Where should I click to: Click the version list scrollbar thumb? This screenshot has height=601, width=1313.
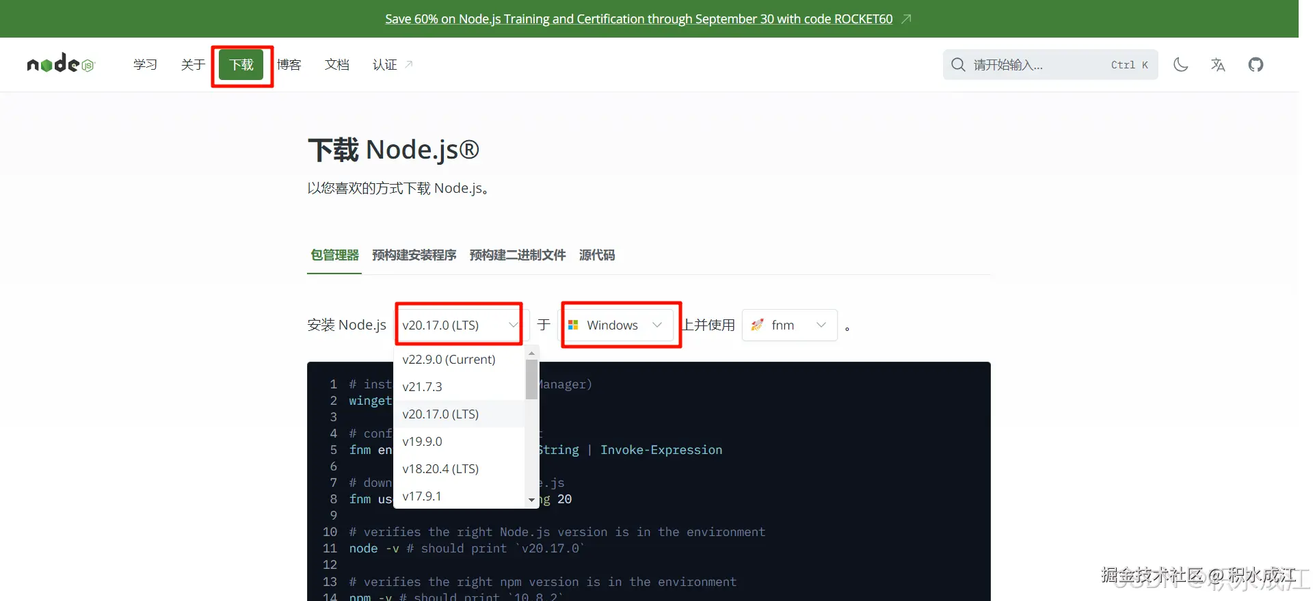pyautogui.click(x=531, y=379)
